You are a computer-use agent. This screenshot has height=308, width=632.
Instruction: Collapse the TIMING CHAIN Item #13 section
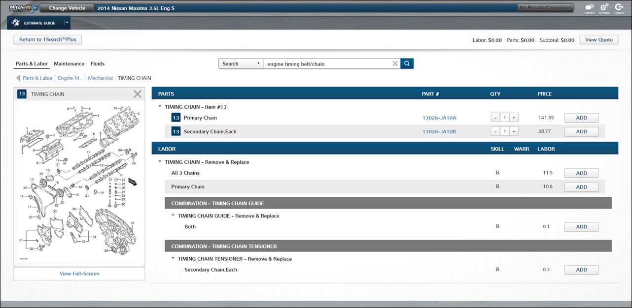(160, 107)
